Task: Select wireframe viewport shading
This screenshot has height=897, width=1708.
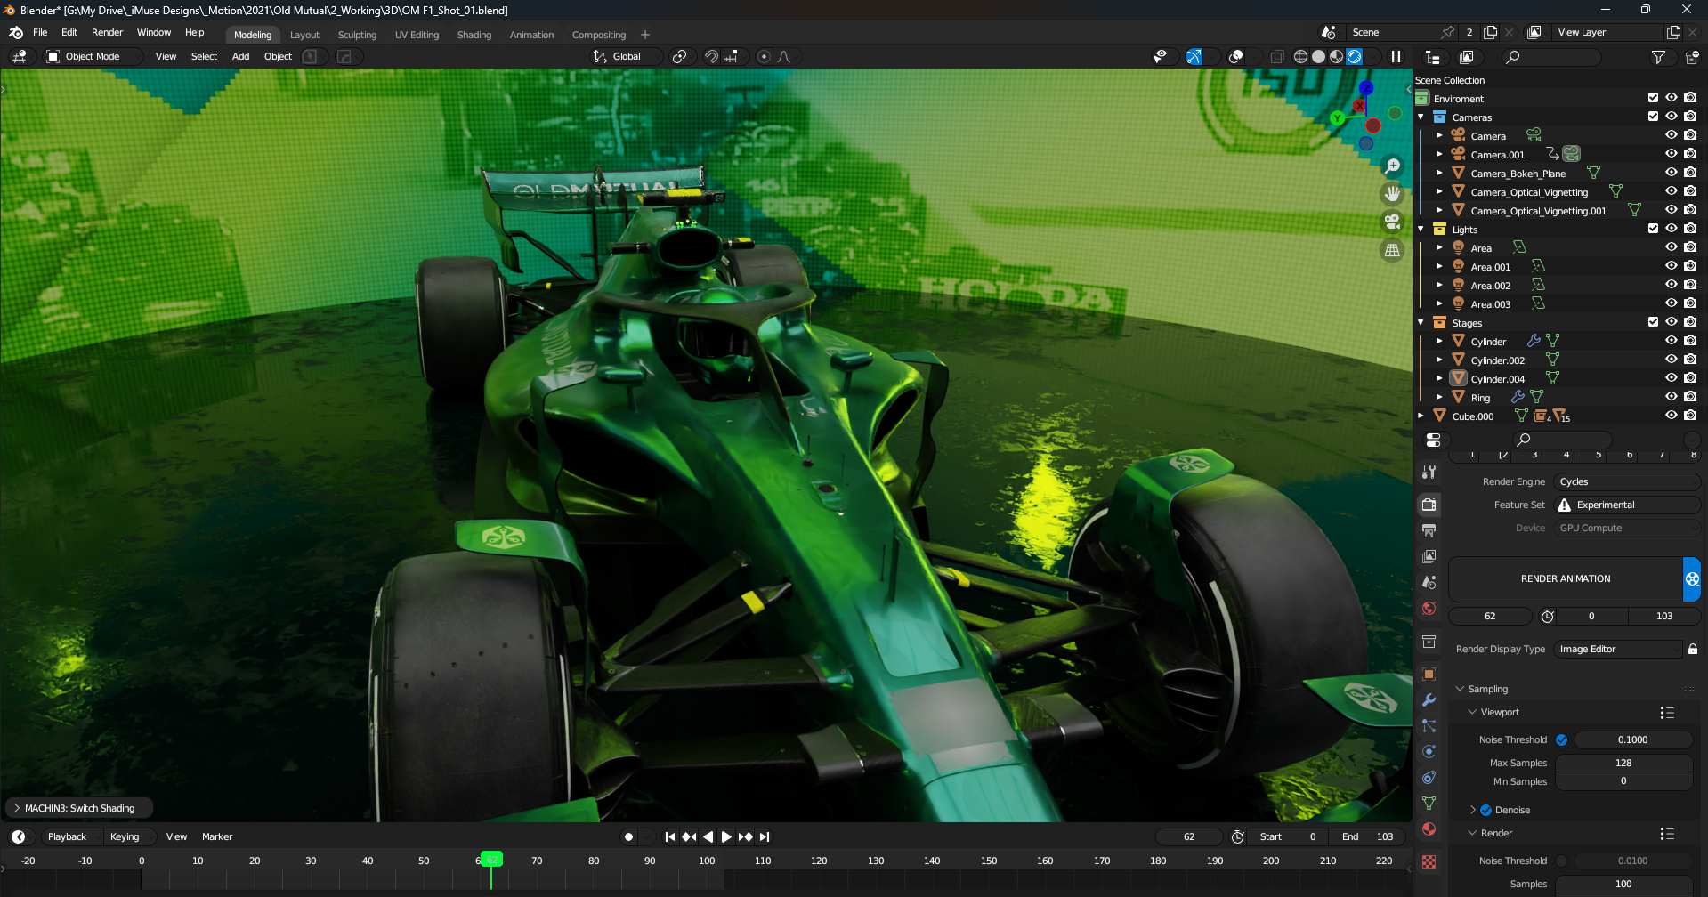Action: [x=1300, y=56]
